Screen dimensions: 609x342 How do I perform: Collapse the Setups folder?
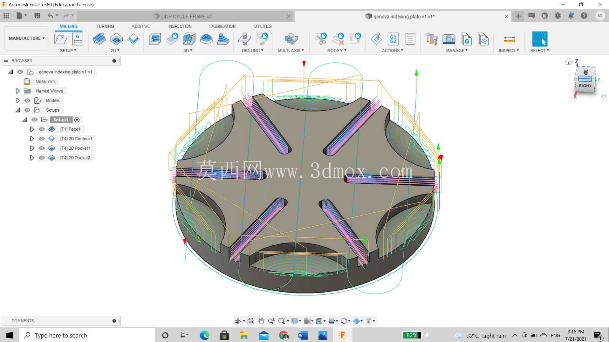click(18, 110)
